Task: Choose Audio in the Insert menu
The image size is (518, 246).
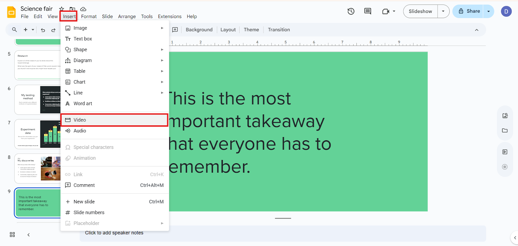Action: coord(115,131)
